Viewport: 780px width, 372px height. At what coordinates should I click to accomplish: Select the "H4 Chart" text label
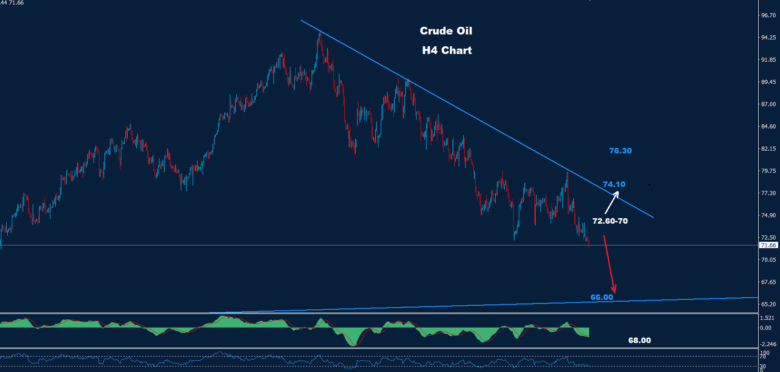coord(447,50)
